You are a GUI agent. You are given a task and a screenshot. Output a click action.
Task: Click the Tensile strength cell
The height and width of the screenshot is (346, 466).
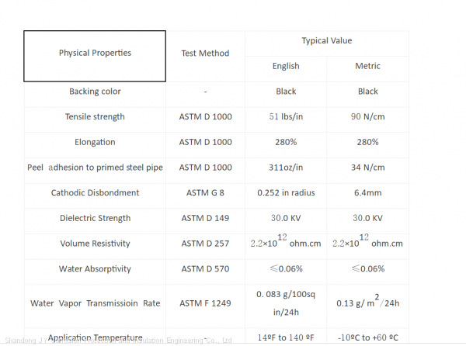pos(95,117)
